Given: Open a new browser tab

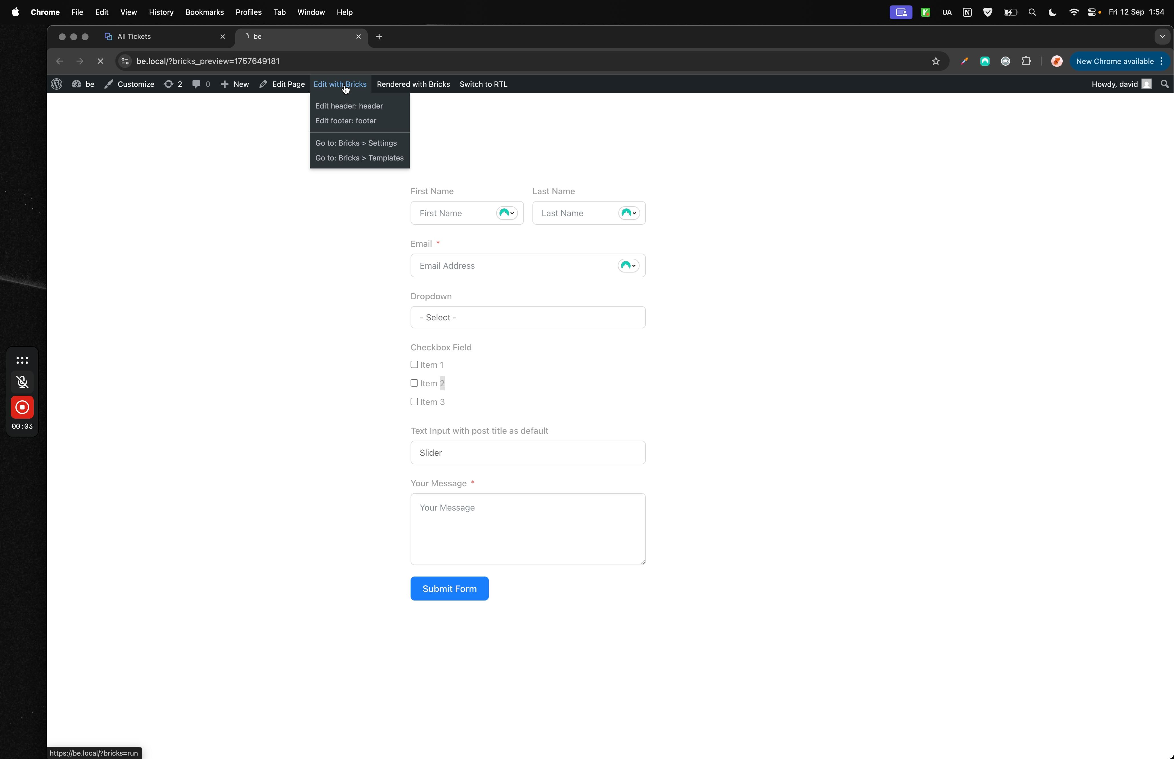Looking at the screenshot, I should coord(379,37).
